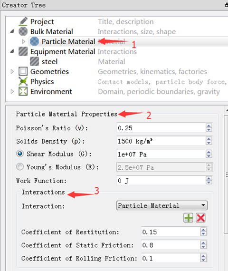Select the steel material row
Viewport: 228px width, 271px height.
tap(49, 62)
